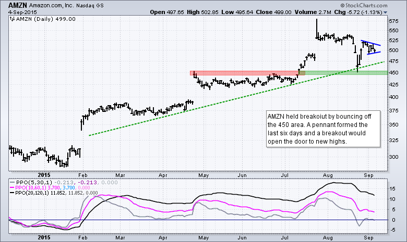Click the Low 495.64 value
Image resolution: width=407 pixels, height=242 pixels.
237,12
